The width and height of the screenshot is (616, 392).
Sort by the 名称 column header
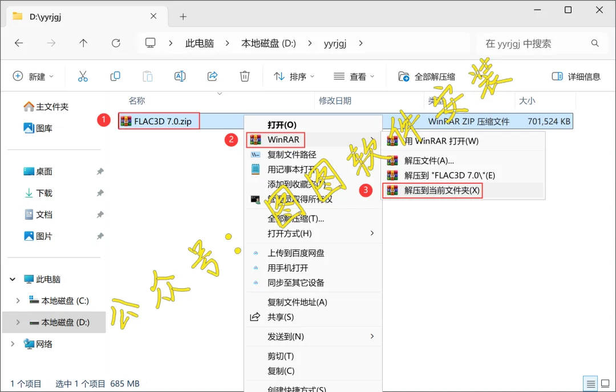point(137,100)
